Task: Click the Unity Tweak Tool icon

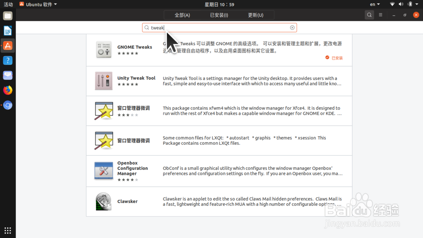Action: point(104,81)
